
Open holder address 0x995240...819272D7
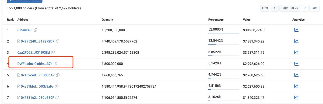click(x=38, y=41)
